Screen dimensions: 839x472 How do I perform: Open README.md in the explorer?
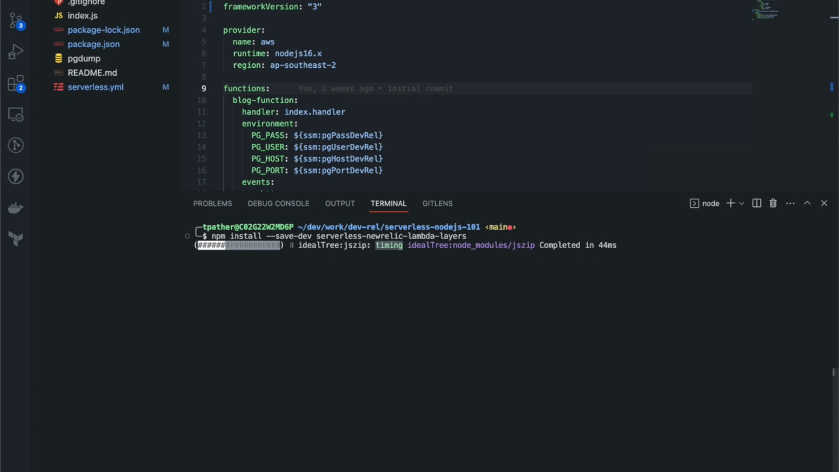pos(92,73)
